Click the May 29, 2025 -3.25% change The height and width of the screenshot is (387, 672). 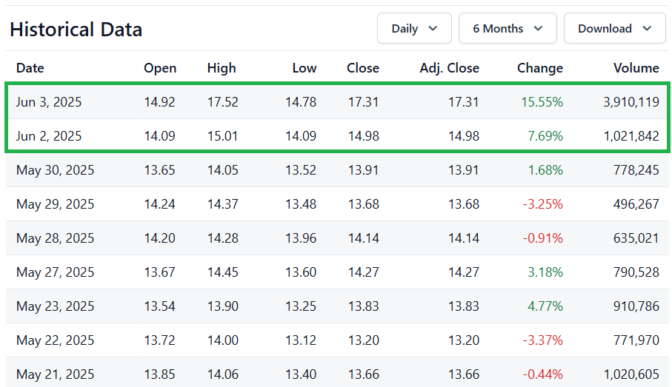pyautogui.click(x=542, y=204)
